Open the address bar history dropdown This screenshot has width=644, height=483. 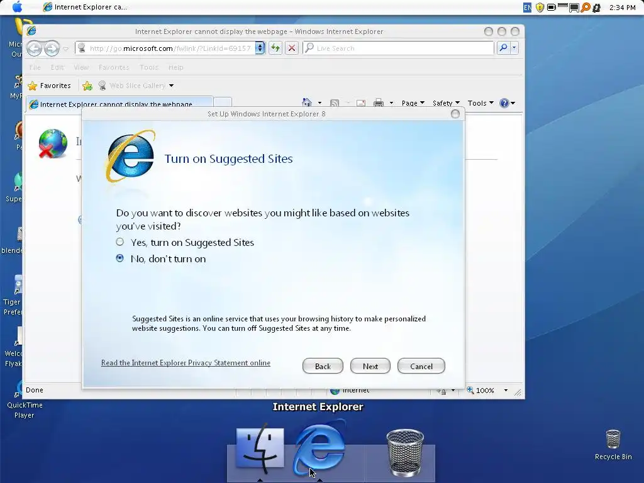point(260,48)
